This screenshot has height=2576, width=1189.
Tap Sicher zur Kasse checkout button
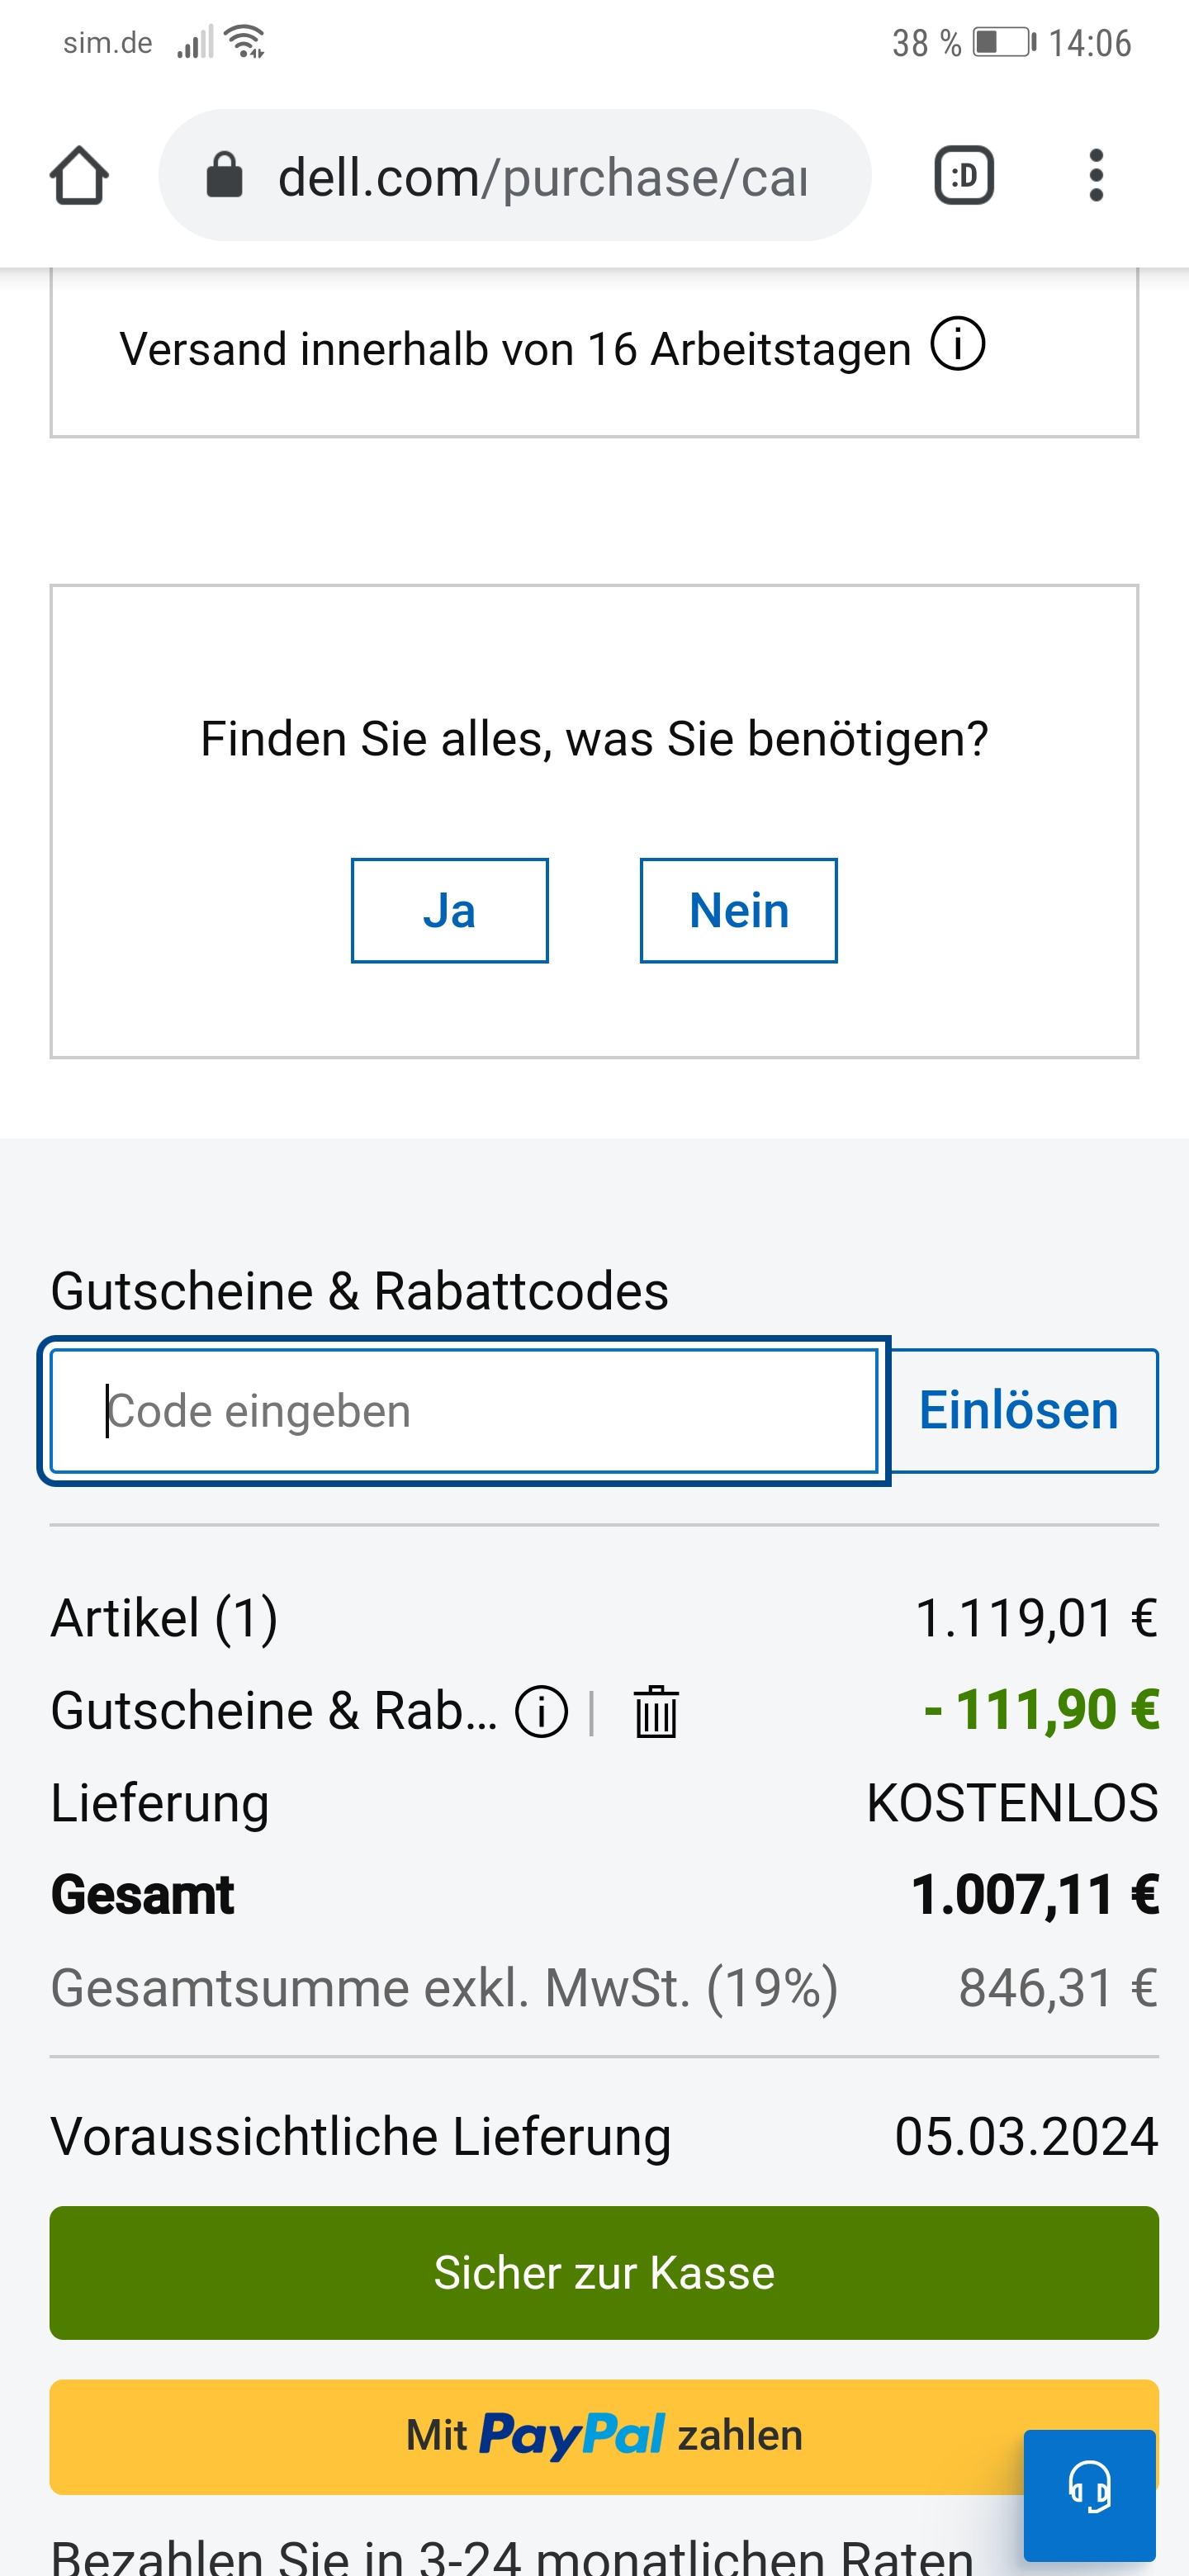click(604, 2273)
